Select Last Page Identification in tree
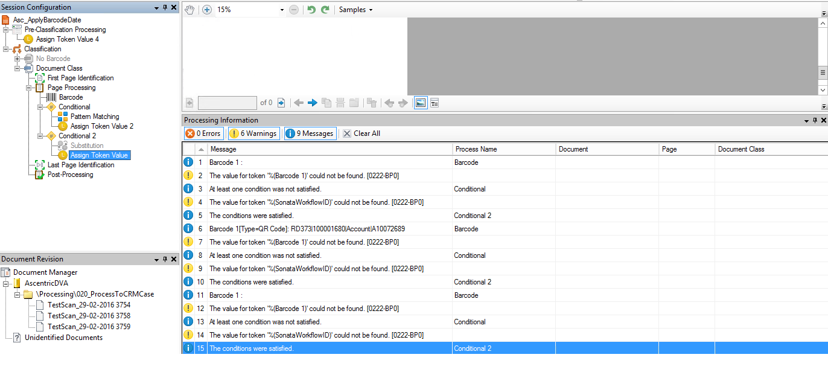 click(80, 165)
